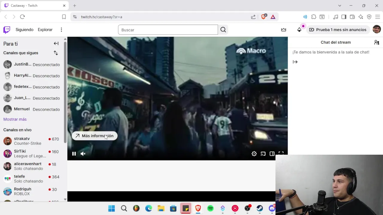
Task: Collapse the Para ti sidebar
Action: tap(56, 44)
